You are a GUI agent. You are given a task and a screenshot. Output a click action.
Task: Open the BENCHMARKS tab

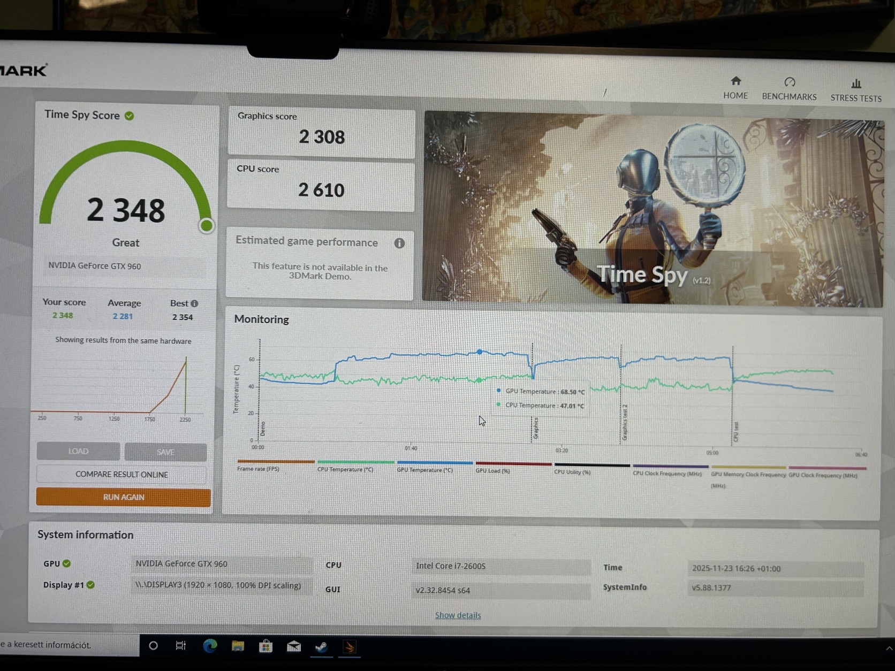click(x=789, y=89)
